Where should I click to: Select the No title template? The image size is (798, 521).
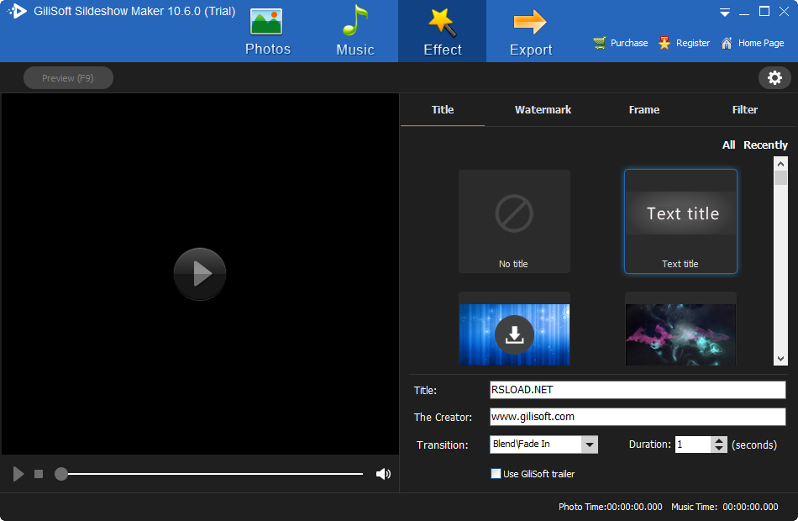pos(514,222)
